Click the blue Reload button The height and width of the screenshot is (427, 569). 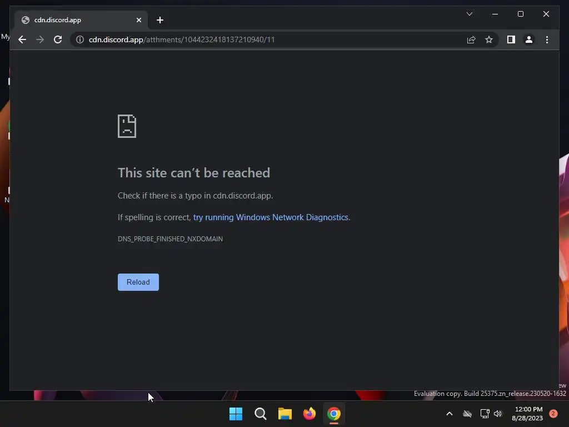[x=138, y=282]
